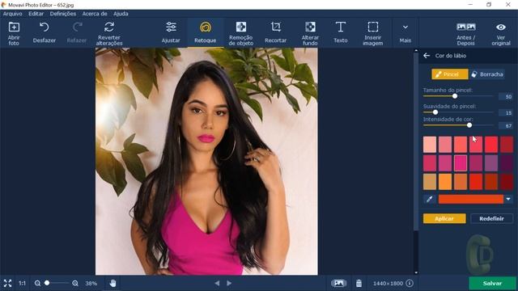518x291 pixels.
Task: Go to previous image arrow
Action: (217, 283)
